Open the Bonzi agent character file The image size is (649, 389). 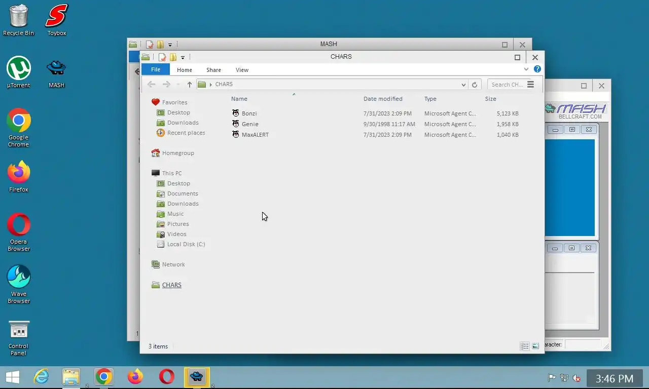pyautogui.click(x=249, y=113)
